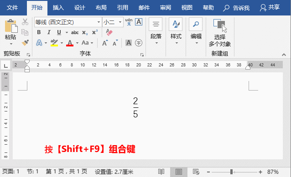Viewport: 291px width, 177px height.
Task: Decrease font size with the shrink icon
Action: (x=115, y=43)
